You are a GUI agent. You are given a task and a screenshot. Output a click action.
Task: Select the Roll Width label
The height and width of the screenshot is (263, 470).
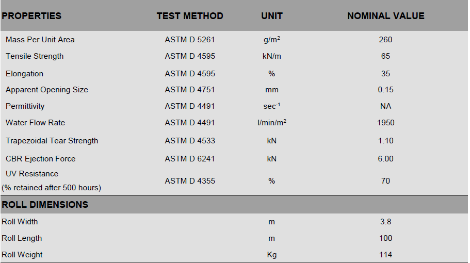(20, 222)
